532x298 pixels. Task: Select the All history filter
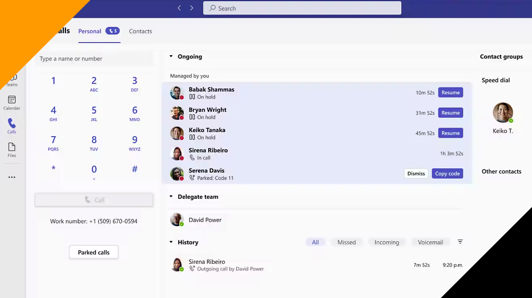click(315, 242)
